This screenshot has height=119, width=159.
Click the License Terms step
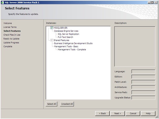click(x=10, y=27)
